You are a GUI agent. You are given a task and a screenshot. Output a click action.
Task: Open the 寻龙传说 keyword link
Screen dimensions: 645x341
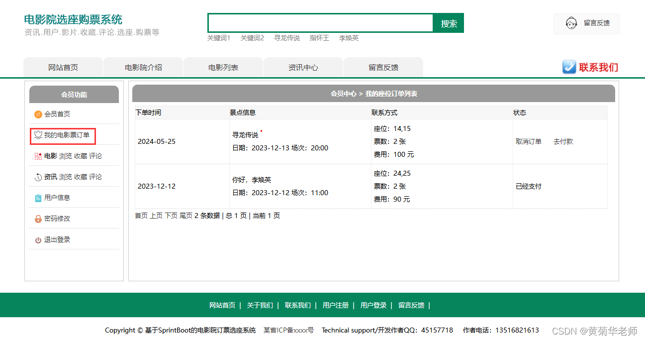[286, 38]
